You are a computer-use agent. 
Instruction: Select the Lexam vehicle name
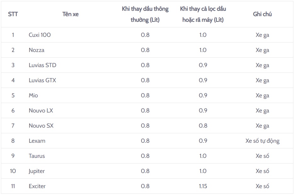(37, 141)
